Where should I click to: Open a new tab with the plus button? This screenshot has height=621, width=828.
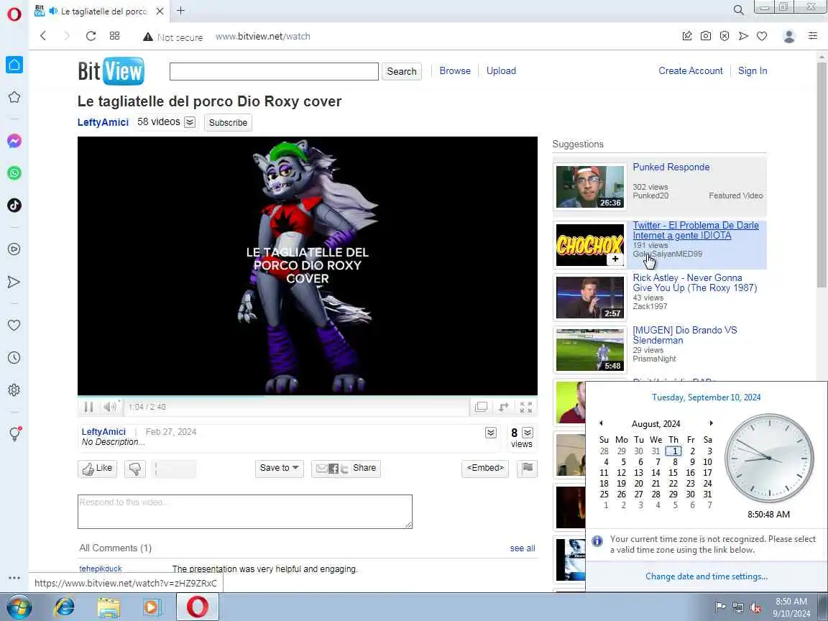(180, 11)
